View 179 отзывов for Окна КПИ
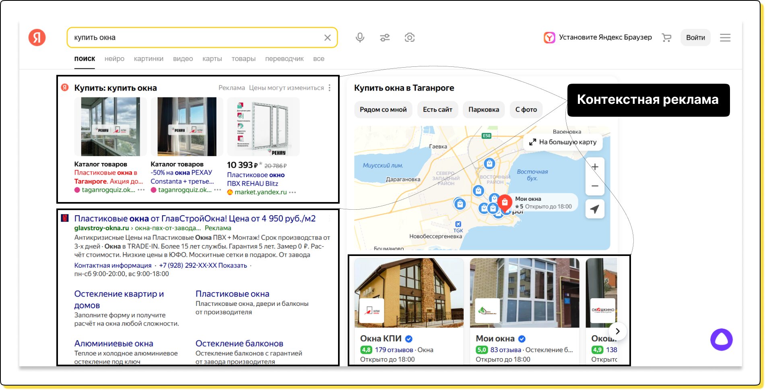This screenshot has height=390, width=765. [394, 350]
